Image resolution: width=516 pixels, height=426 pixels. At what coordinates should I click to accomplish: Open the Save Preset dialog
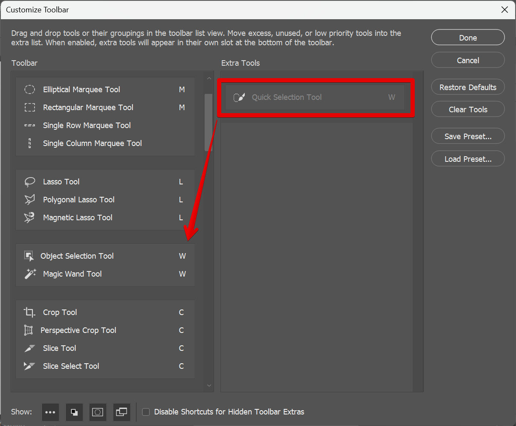point(468,137)
